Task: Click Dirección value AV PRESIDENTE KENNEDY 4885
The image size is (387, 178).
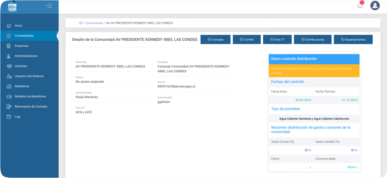Action: pos(110,66)
